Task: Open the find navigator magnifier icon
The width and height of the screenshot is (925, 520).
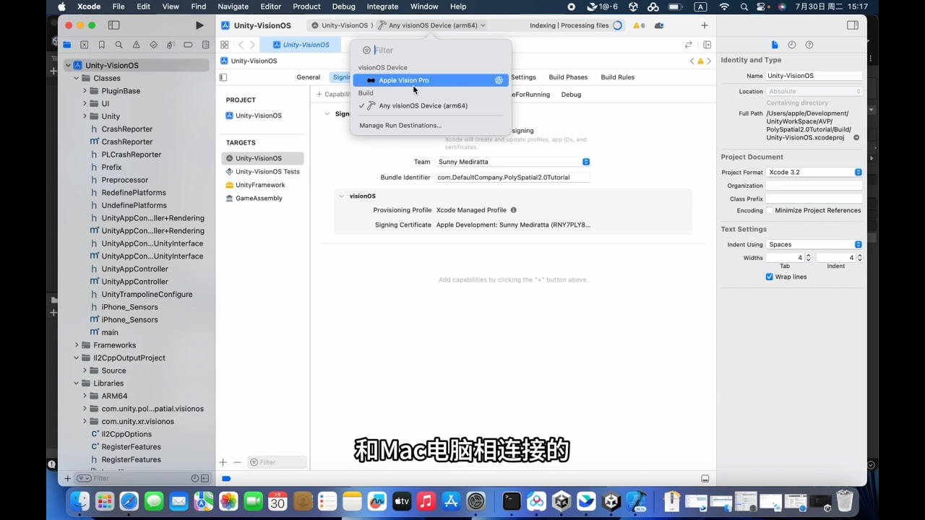Action: pyautogui.click(x=119, y=45)
